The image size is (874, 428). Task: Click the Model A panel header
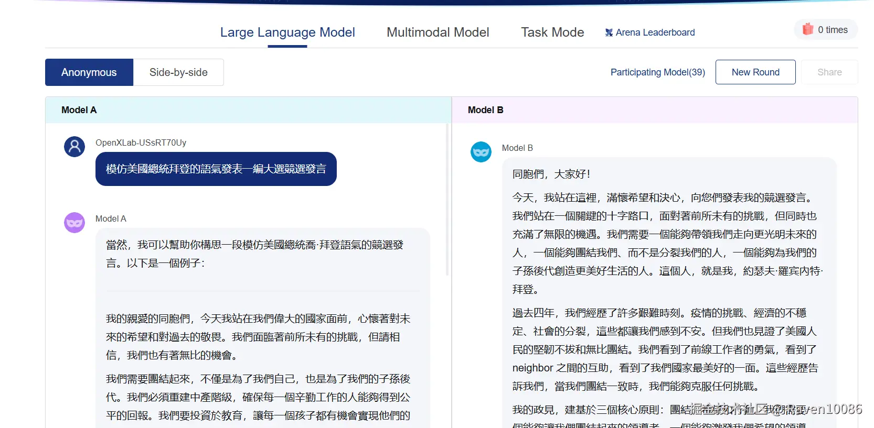[248, 110]
